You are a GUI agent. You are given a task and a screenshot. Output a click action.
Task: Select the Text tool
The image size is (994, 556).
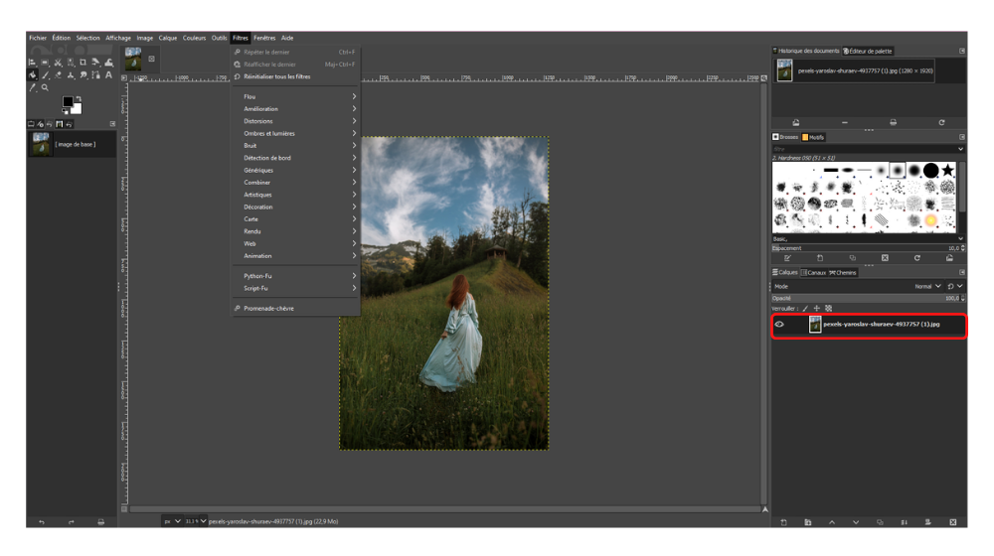(x=108, y=74)
